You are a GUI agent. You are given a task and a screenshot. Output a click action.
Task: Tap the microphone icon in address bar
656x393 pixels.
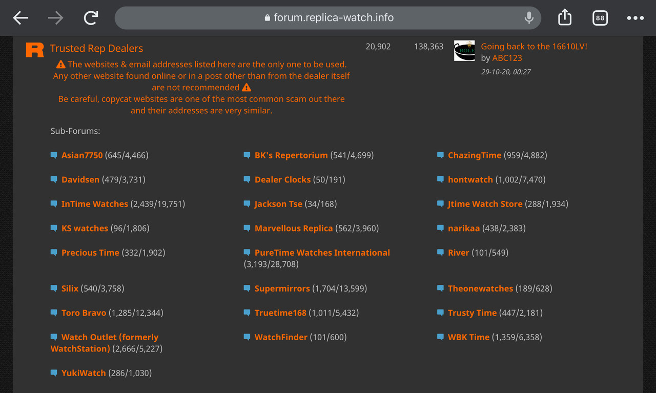[x=529, y=18]
